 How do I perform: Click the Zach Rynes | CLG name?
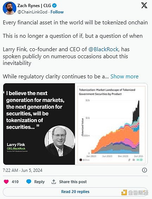click(x=34, y=6)
